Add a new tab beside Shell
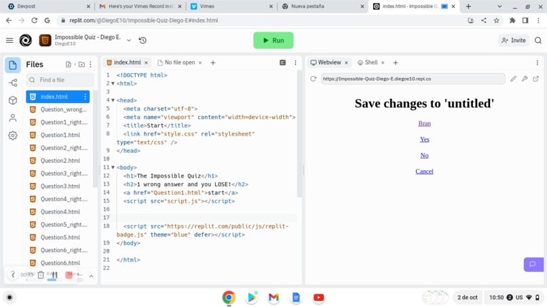547x307 pixels. 395,63
